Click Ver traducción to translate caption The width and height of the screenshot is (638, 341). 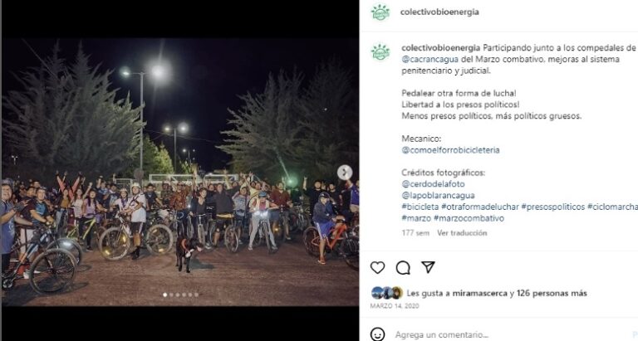pos(462,233)
